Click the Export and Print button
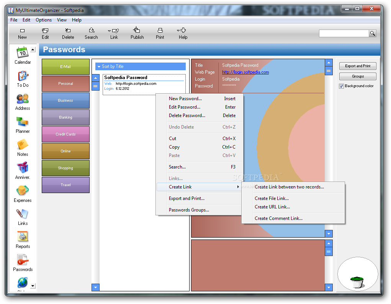This screenshot has width=391, height=304. click(x=358, y=66)
